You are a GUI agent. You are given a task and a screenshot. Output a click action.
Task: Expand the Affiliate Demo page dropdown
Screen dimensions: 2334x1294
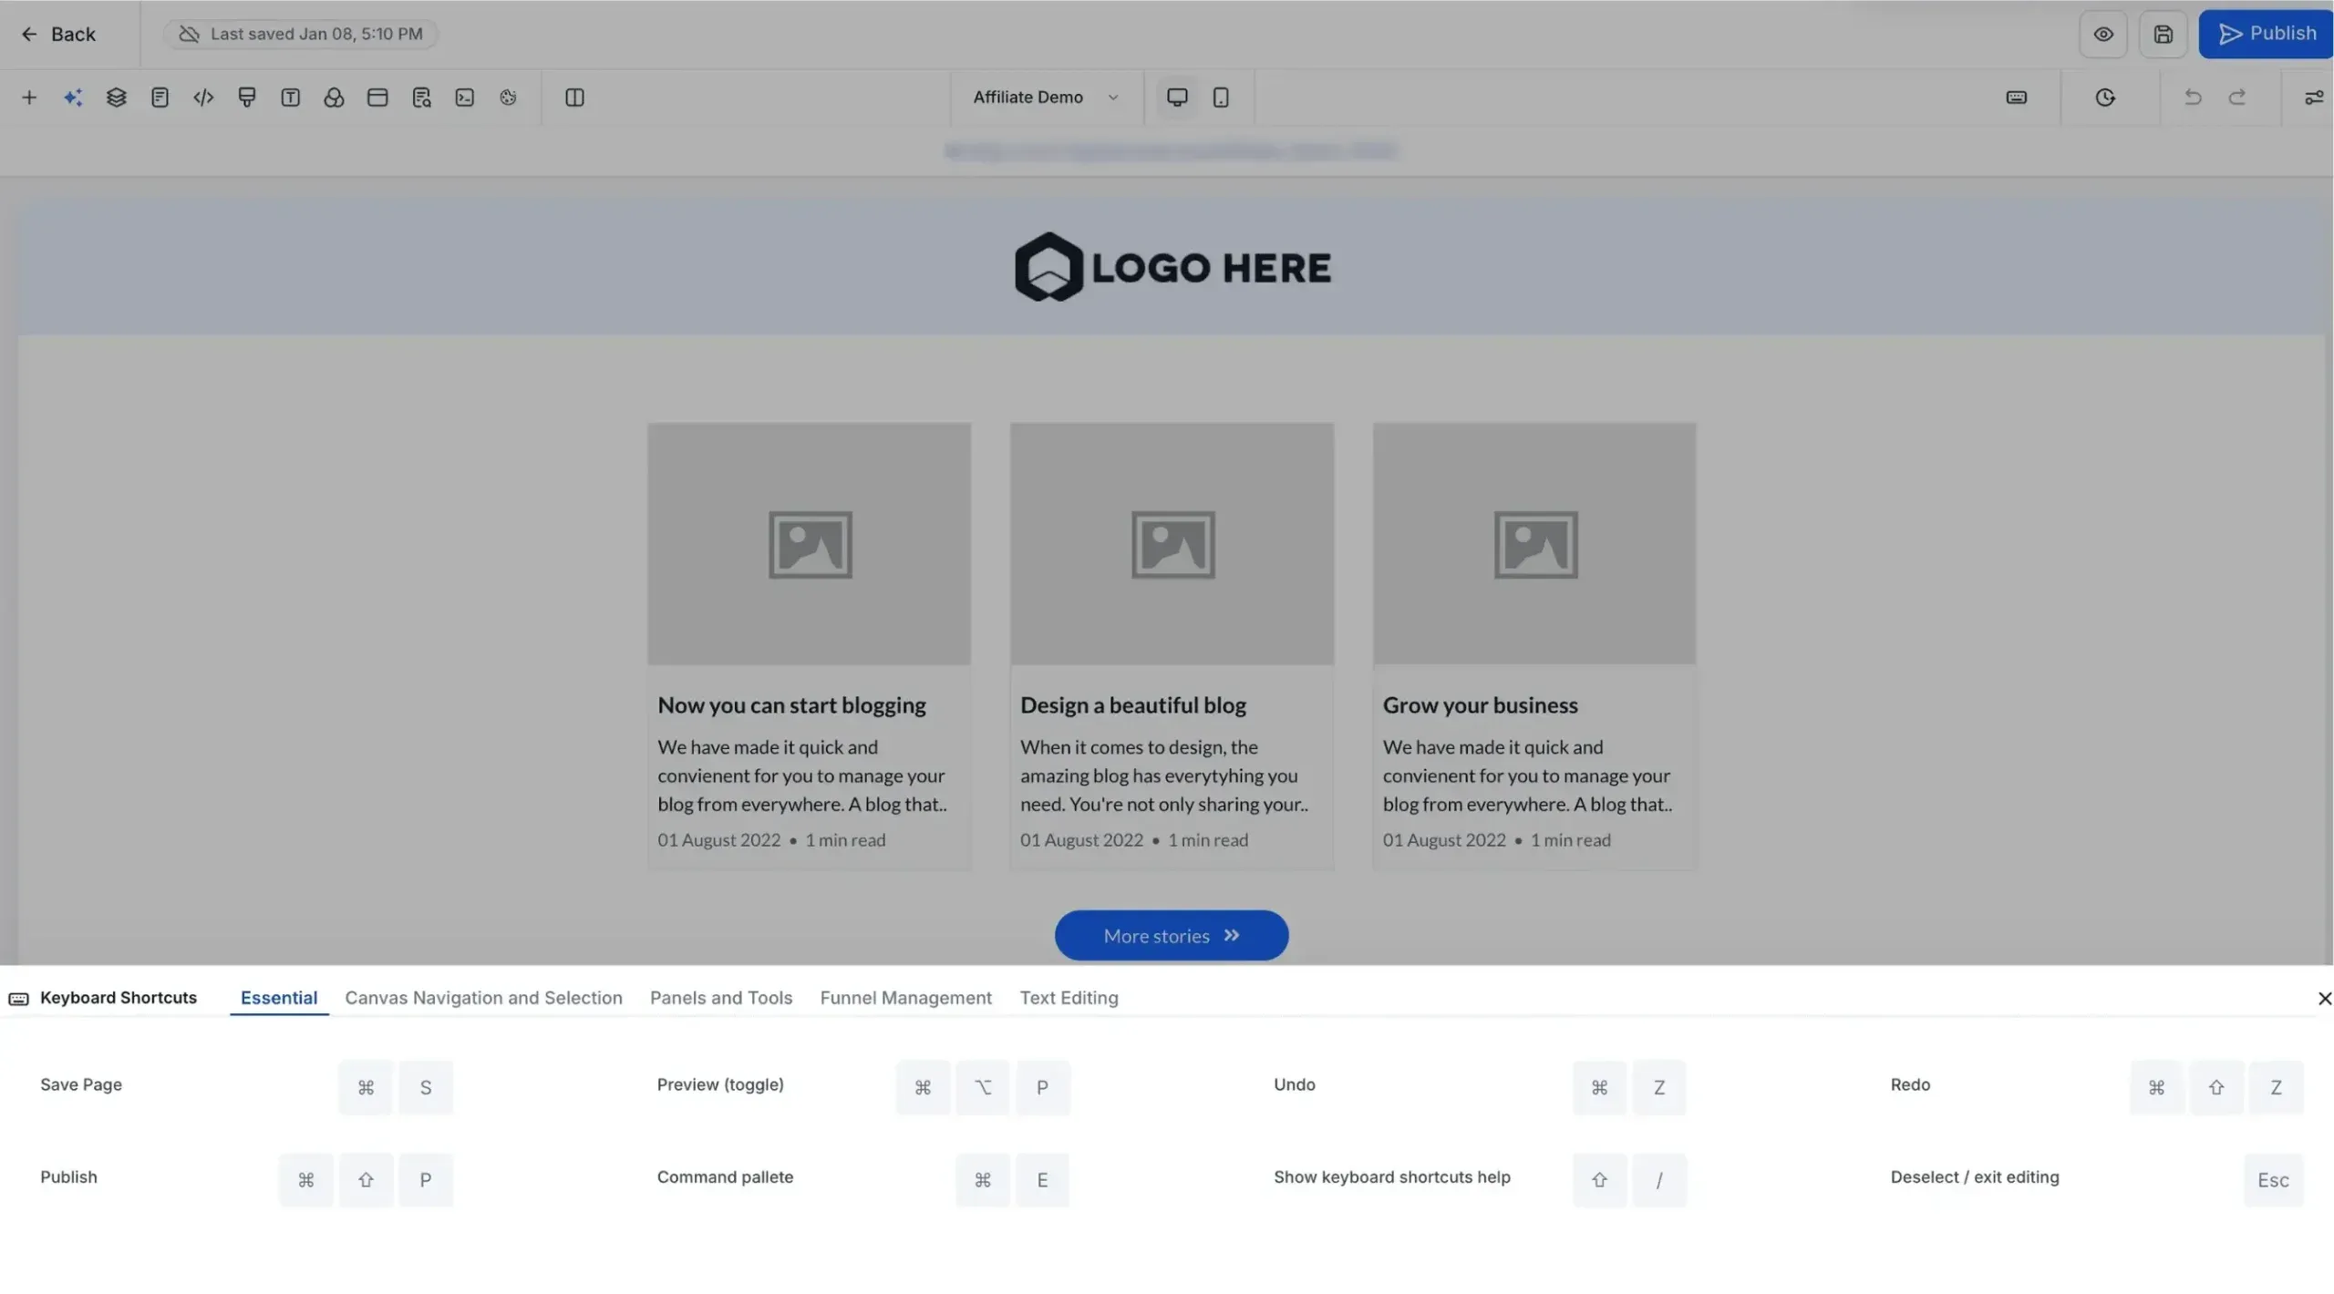coord(1045,98)
